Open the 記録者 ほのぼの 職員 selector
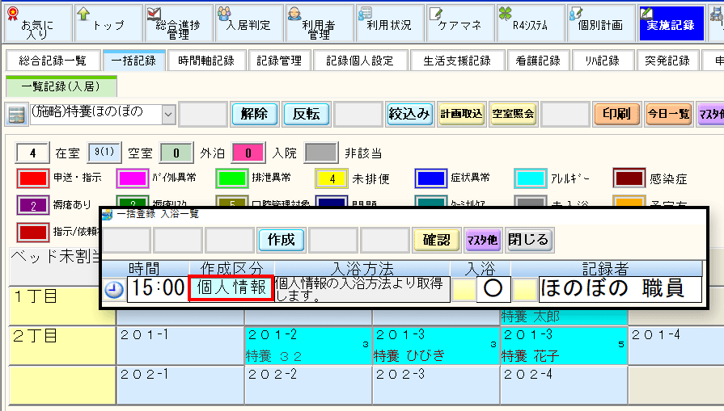This screenshot has width=724, height=411. (x=620, y=289)
